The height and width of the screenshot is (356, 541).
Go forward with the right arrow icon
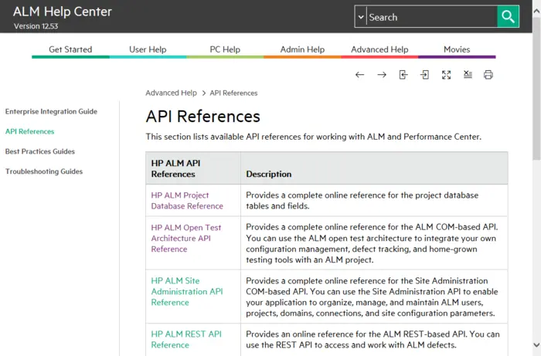coord(382,75)
